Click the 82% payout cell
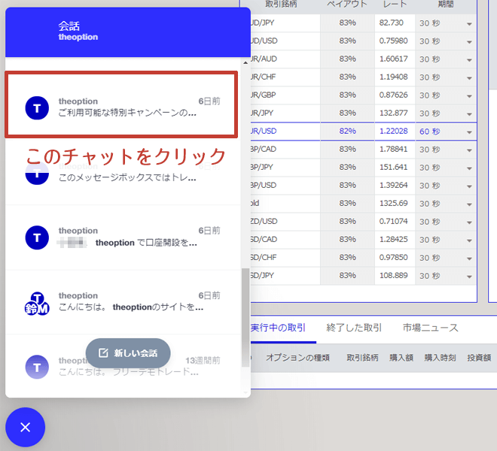Viewport: 497px width, 451px height. 347,132
